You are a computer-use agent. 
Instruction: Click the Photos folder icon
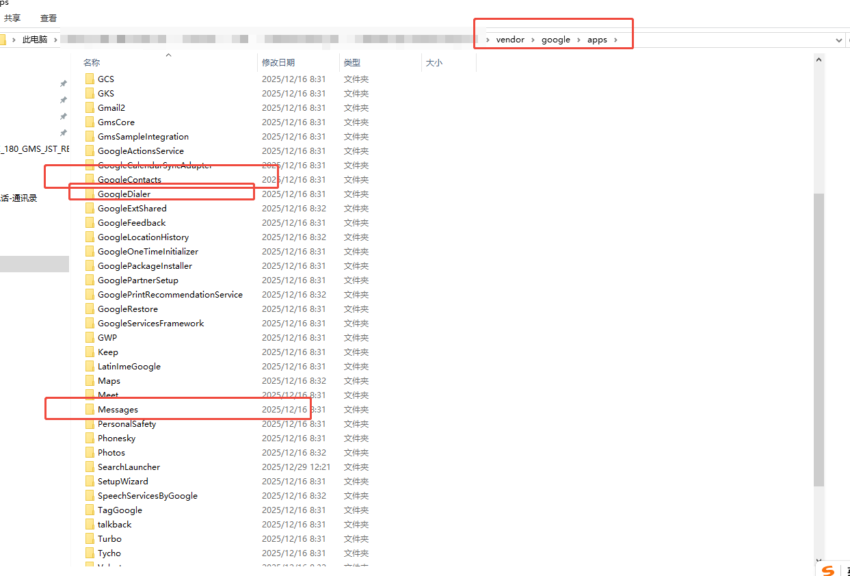click(x=90, y=452)
